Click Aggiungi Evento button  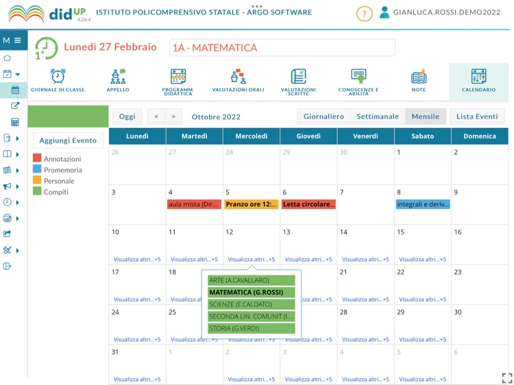tap(68, 140)
